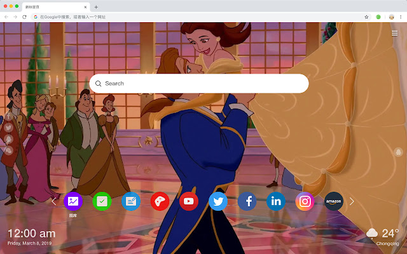The image size is (407, 254).
Task: Go back in browser history
Action: point(6,17)
